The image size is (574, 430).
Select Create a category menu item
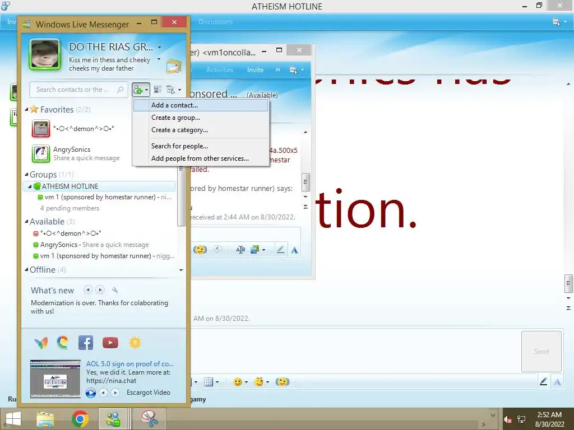click(201, 130)
